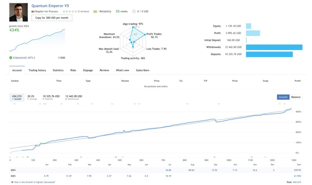
Task: Click the book icon beside Growth calculation link
Action: (12, 182)
